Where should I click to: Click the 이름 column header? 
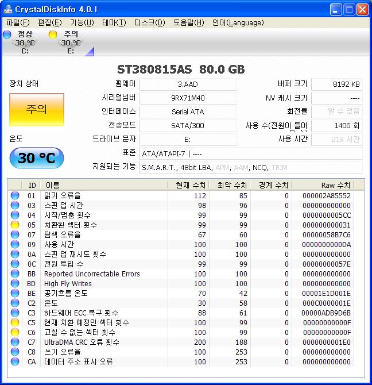pyautogui.click(x=104, y=185)
